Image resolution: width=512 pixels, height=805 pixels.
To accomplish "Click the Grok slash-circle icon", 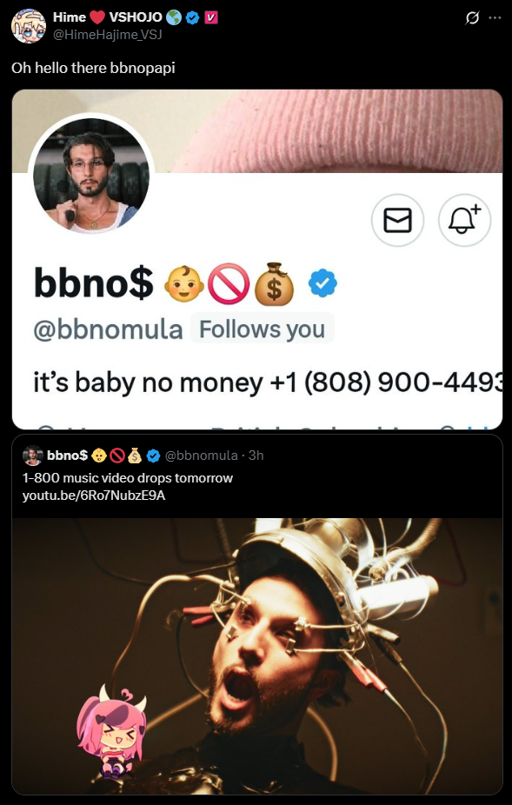I will 471,18.
